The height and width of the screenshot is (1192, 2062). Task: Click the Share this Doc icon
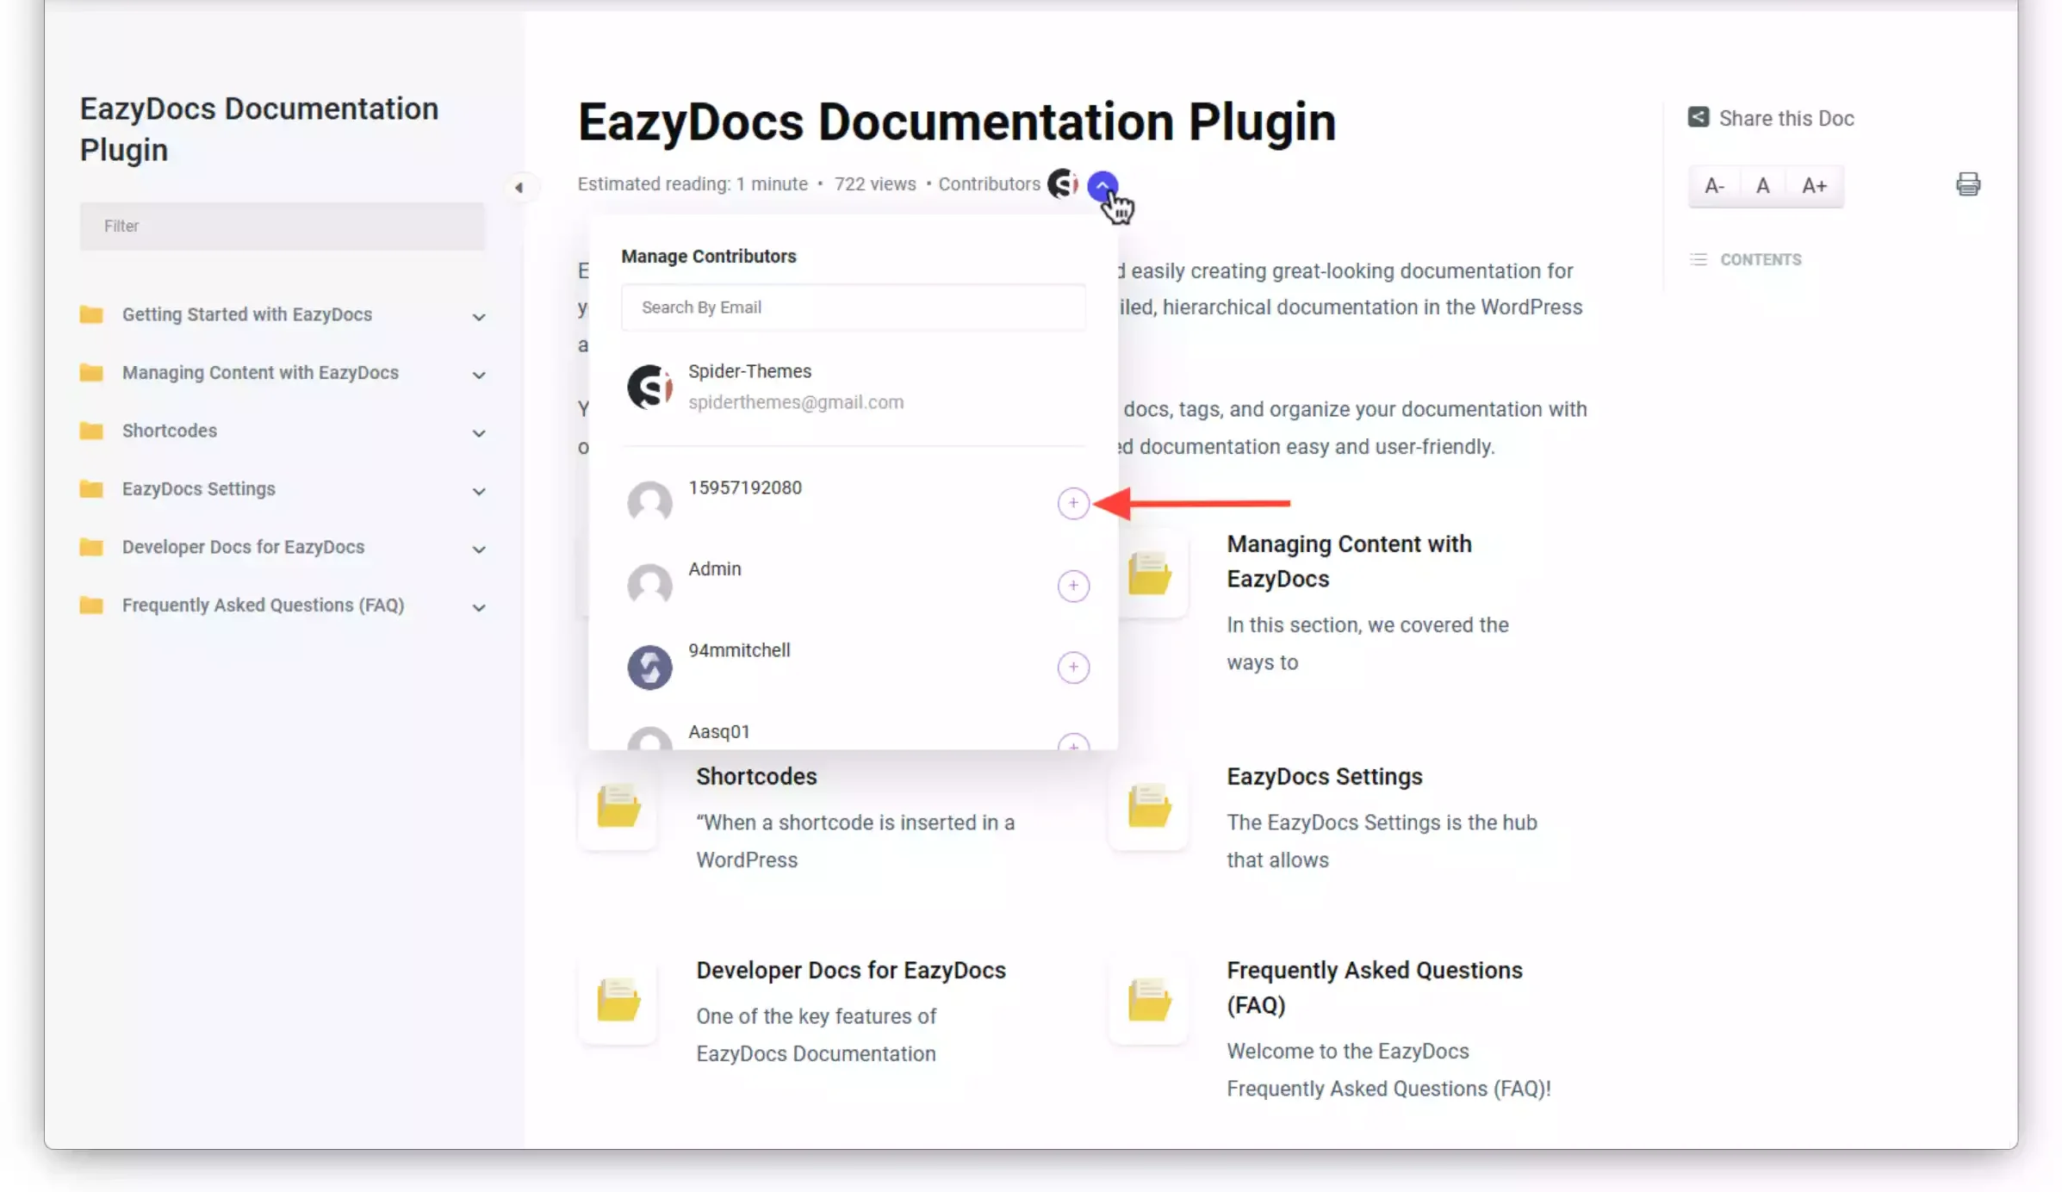point(1698,117)
